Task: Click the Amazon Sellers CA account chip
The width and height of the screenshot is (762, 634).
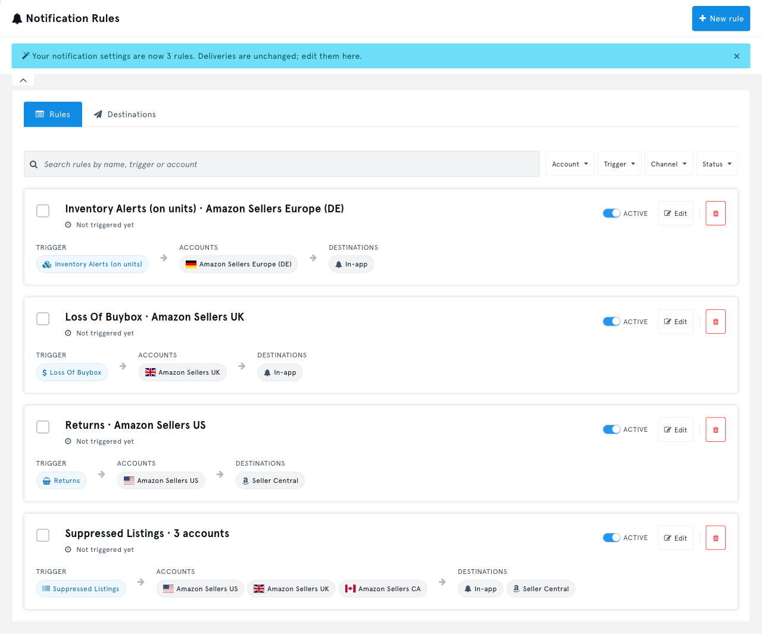Action: [383, 589]
